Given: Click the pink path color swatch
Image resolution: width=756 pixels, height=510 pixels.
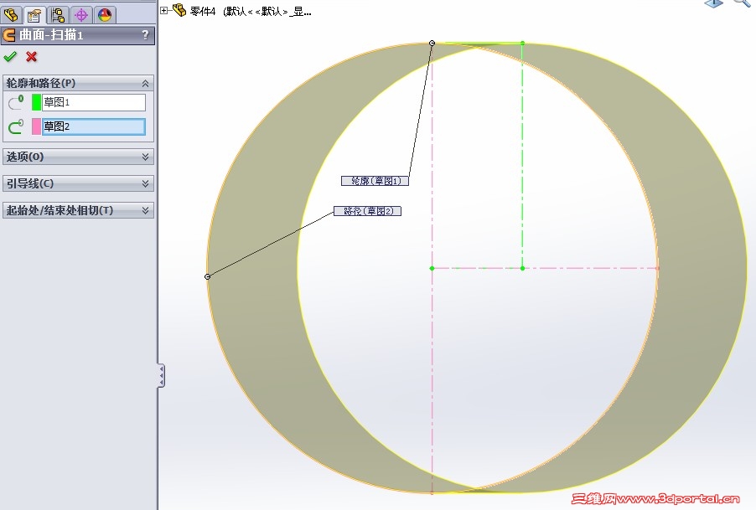Looking at the screenshot, I should click(36, 126).
